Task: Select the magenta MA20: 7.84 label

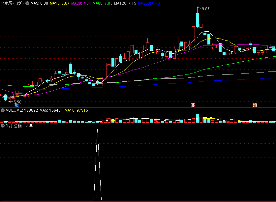Action: coord(81,3)
